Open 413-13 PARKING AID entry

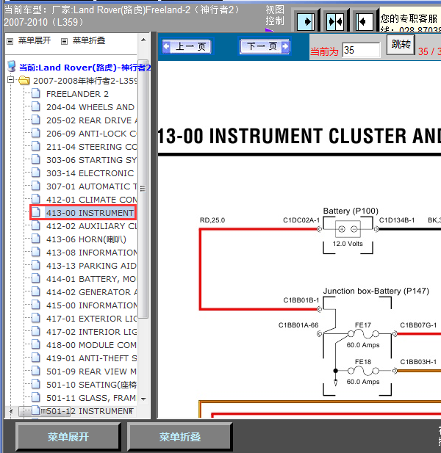point(91,266)
